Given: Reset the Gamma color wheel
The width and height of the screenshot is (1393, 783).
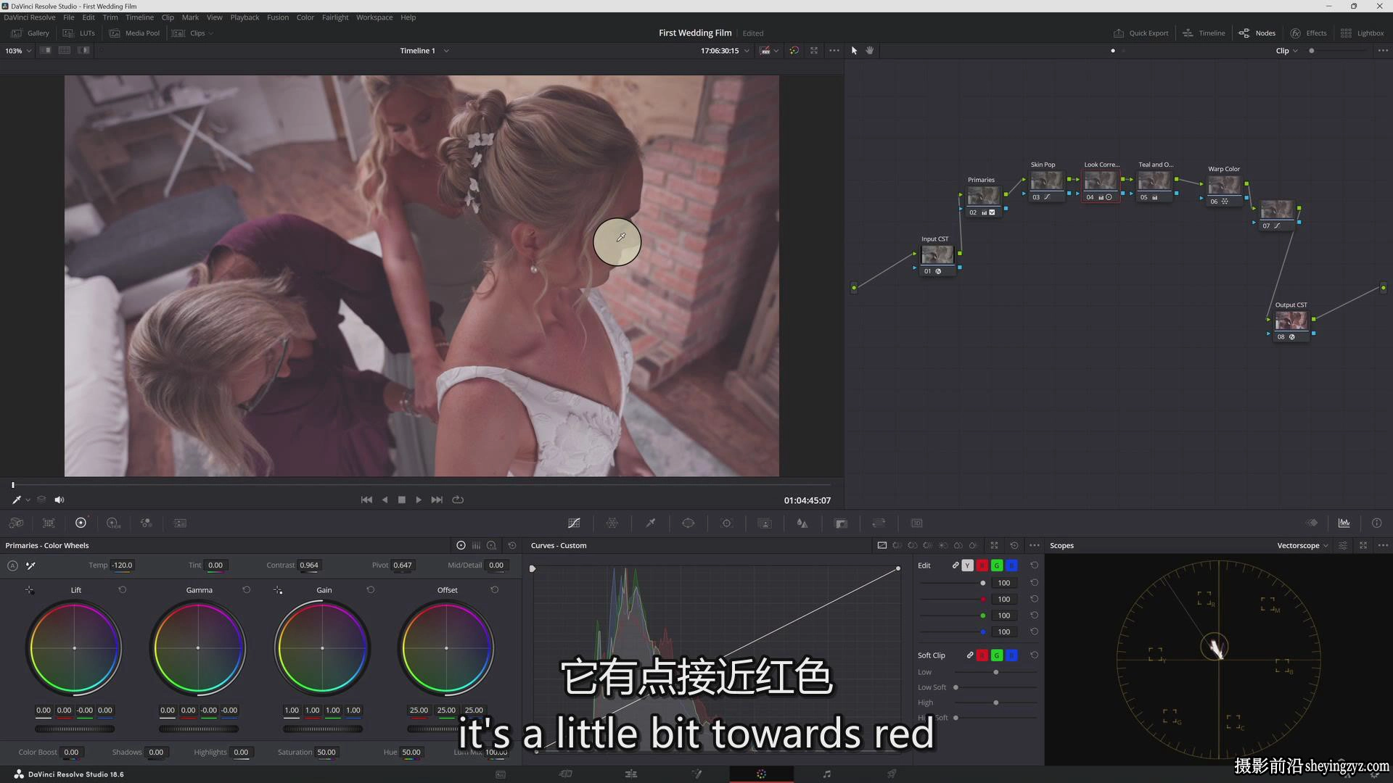Looking at the screenshot, I should click(x=247, y=590).
